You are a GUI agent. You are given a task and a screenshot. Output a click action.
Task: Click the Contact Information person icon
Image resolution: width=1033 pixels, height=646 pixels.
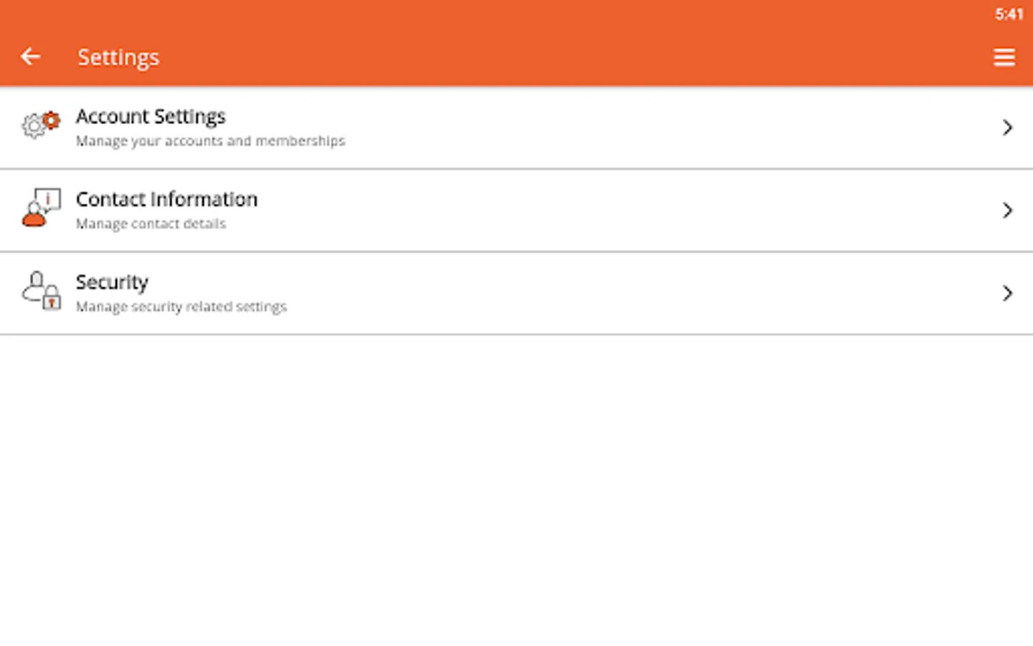41,208
